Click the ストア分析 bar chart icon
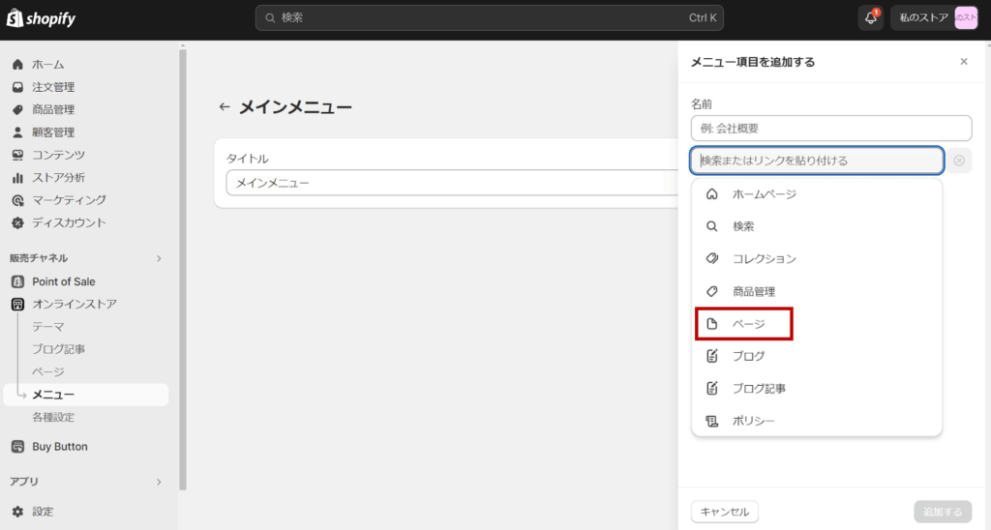The width and height of the screenshot is (991, 530). pyautogui.click(x=17, y=178)
